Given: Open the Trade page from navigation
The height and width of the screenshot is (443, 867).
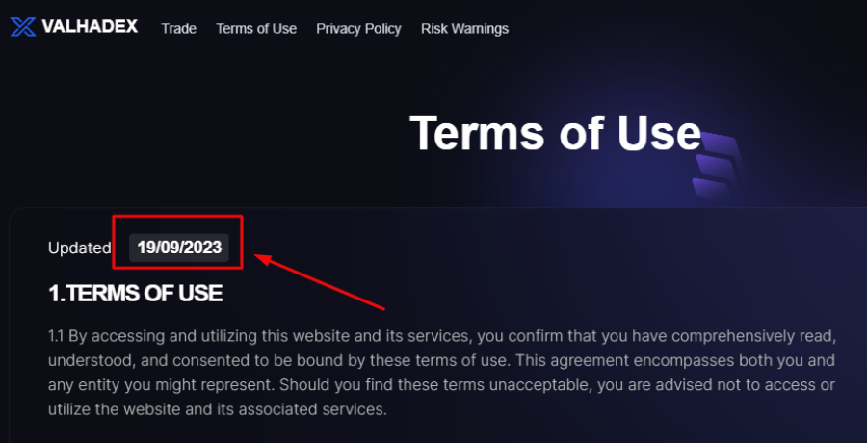Looking at the screenshot, I should pos(178,29).
